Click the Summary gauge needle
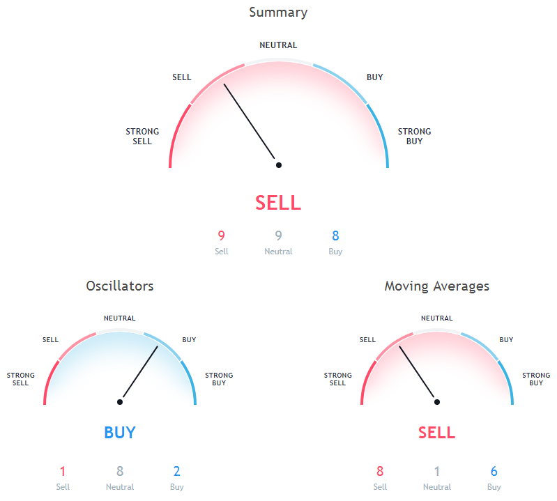Screen dimensions: 557x501 tap(251, 125)
